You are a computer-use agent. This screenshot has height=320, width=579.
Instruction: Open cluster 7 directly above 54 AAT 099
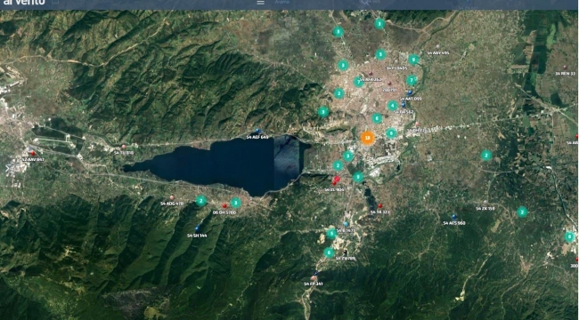click(412, 80)
